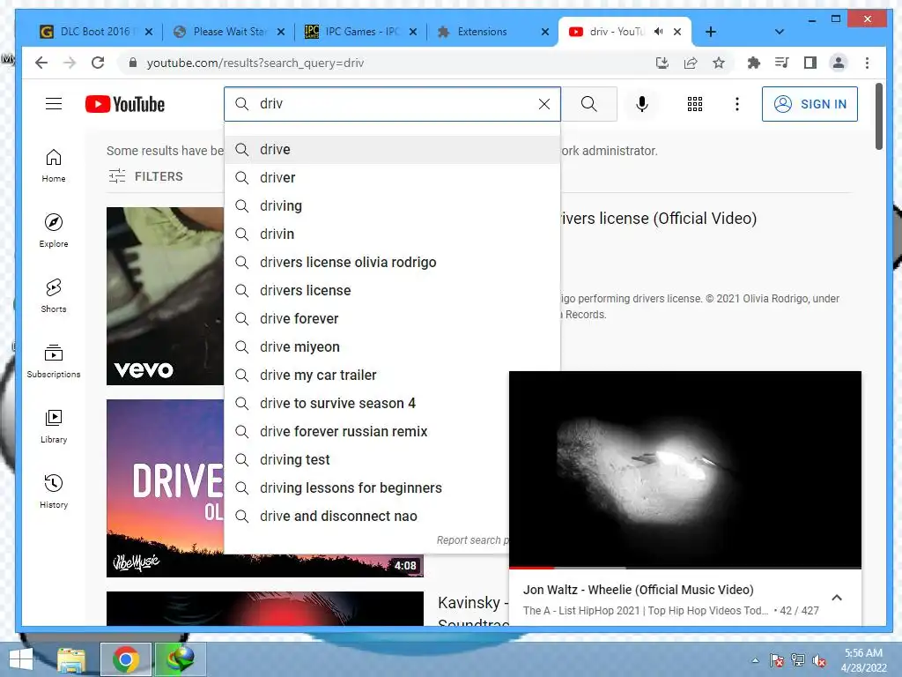Click the address bar URL
Screen dimensions: 902x677
click(x=255, y=63)
